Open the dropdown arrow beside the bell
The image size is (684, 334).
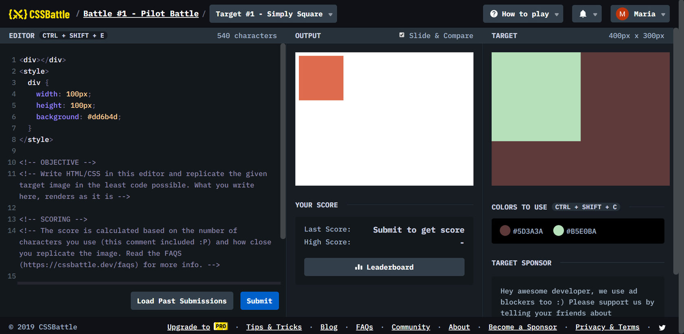click(x=595, y=15)
